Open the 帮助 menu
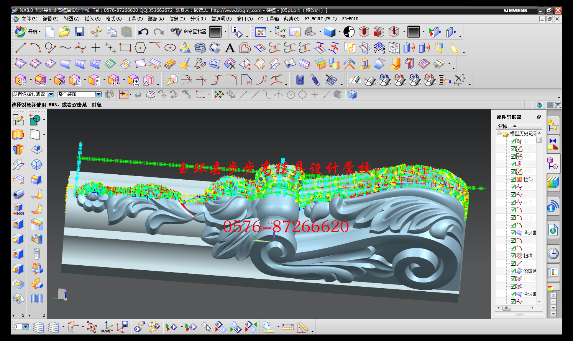Image resolution: width=573 pixels, height=341 pixels. 292,19
